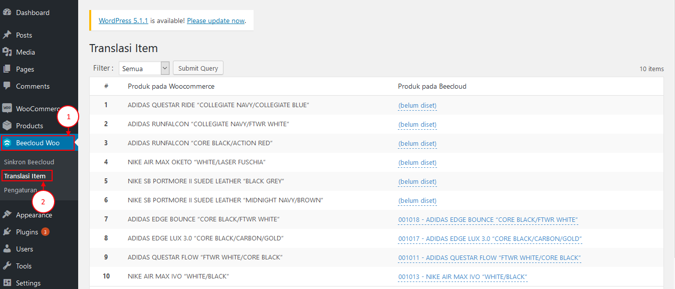Click (belum diset) for NIKE AIR MAX OKETO
Screen dimensions: 675x289
tap(417, 162)
